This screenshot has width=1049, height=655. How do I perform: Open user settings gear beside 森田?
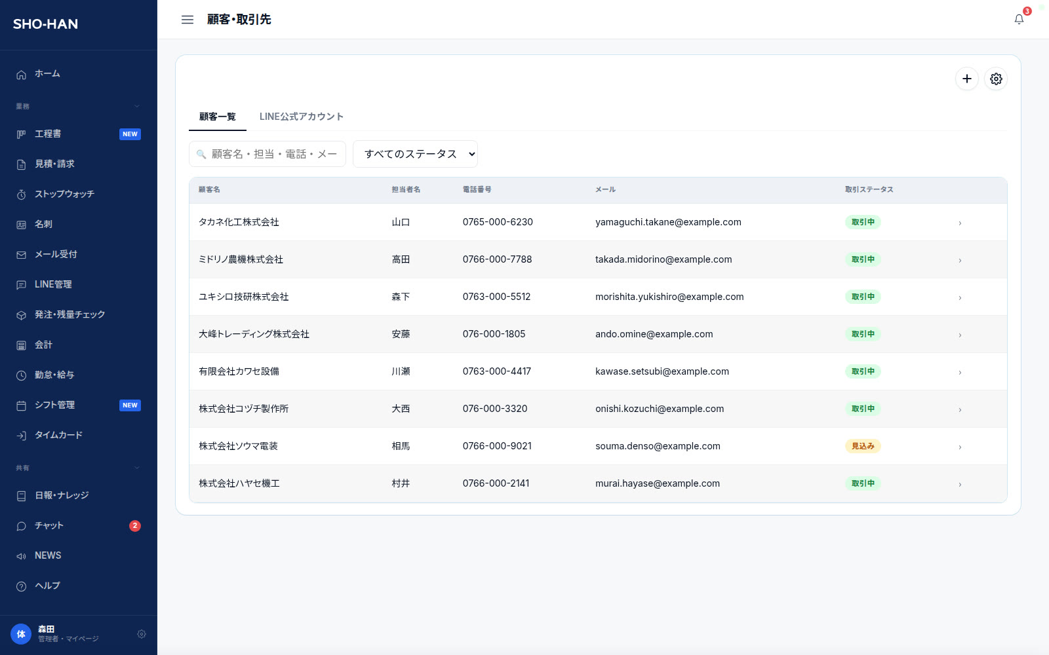click(x=142, y=634)
